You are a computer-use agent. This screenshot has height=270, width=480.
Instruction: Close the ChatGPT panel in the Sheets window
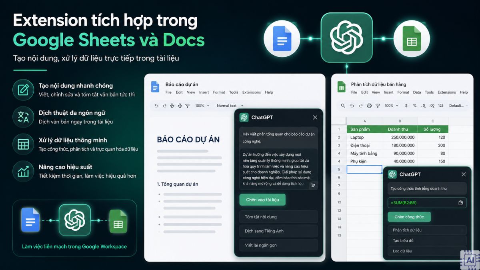coord(464,174)
